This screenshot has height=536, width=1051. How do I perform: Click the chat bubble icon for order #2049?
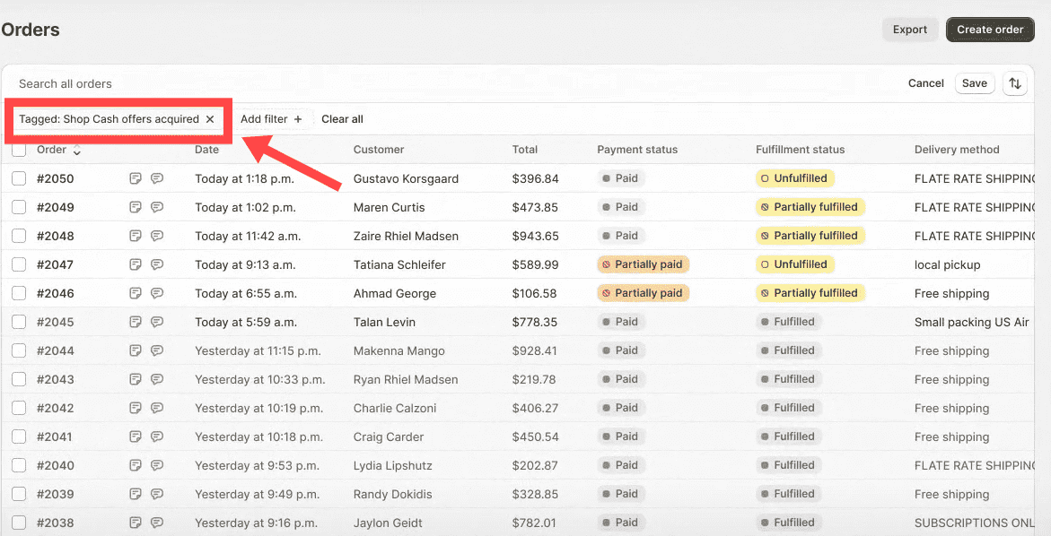[x=157, y=207]
